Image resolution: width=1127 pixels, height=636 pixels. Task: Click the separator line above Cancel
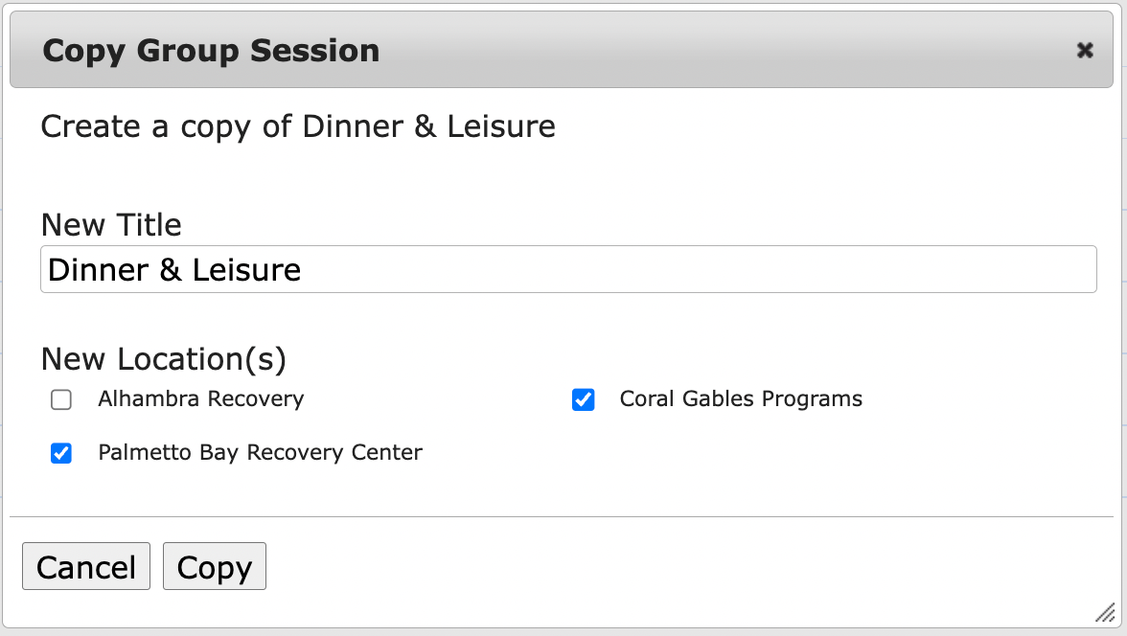[563, 517]
